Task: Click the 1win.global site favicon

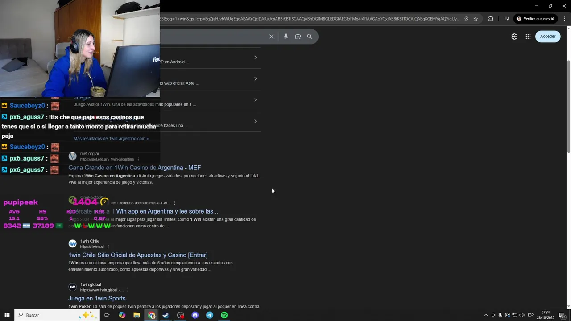Action: [72, 287]
